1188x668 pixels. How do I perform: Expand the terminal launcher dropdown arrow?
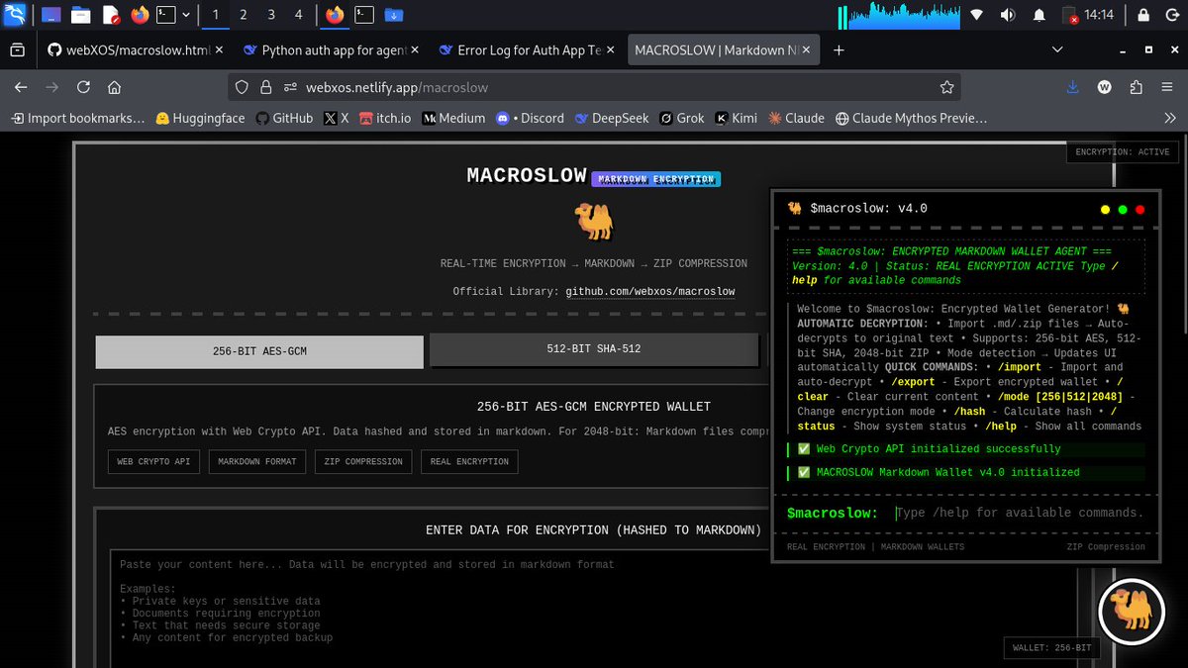coord(186,15)
